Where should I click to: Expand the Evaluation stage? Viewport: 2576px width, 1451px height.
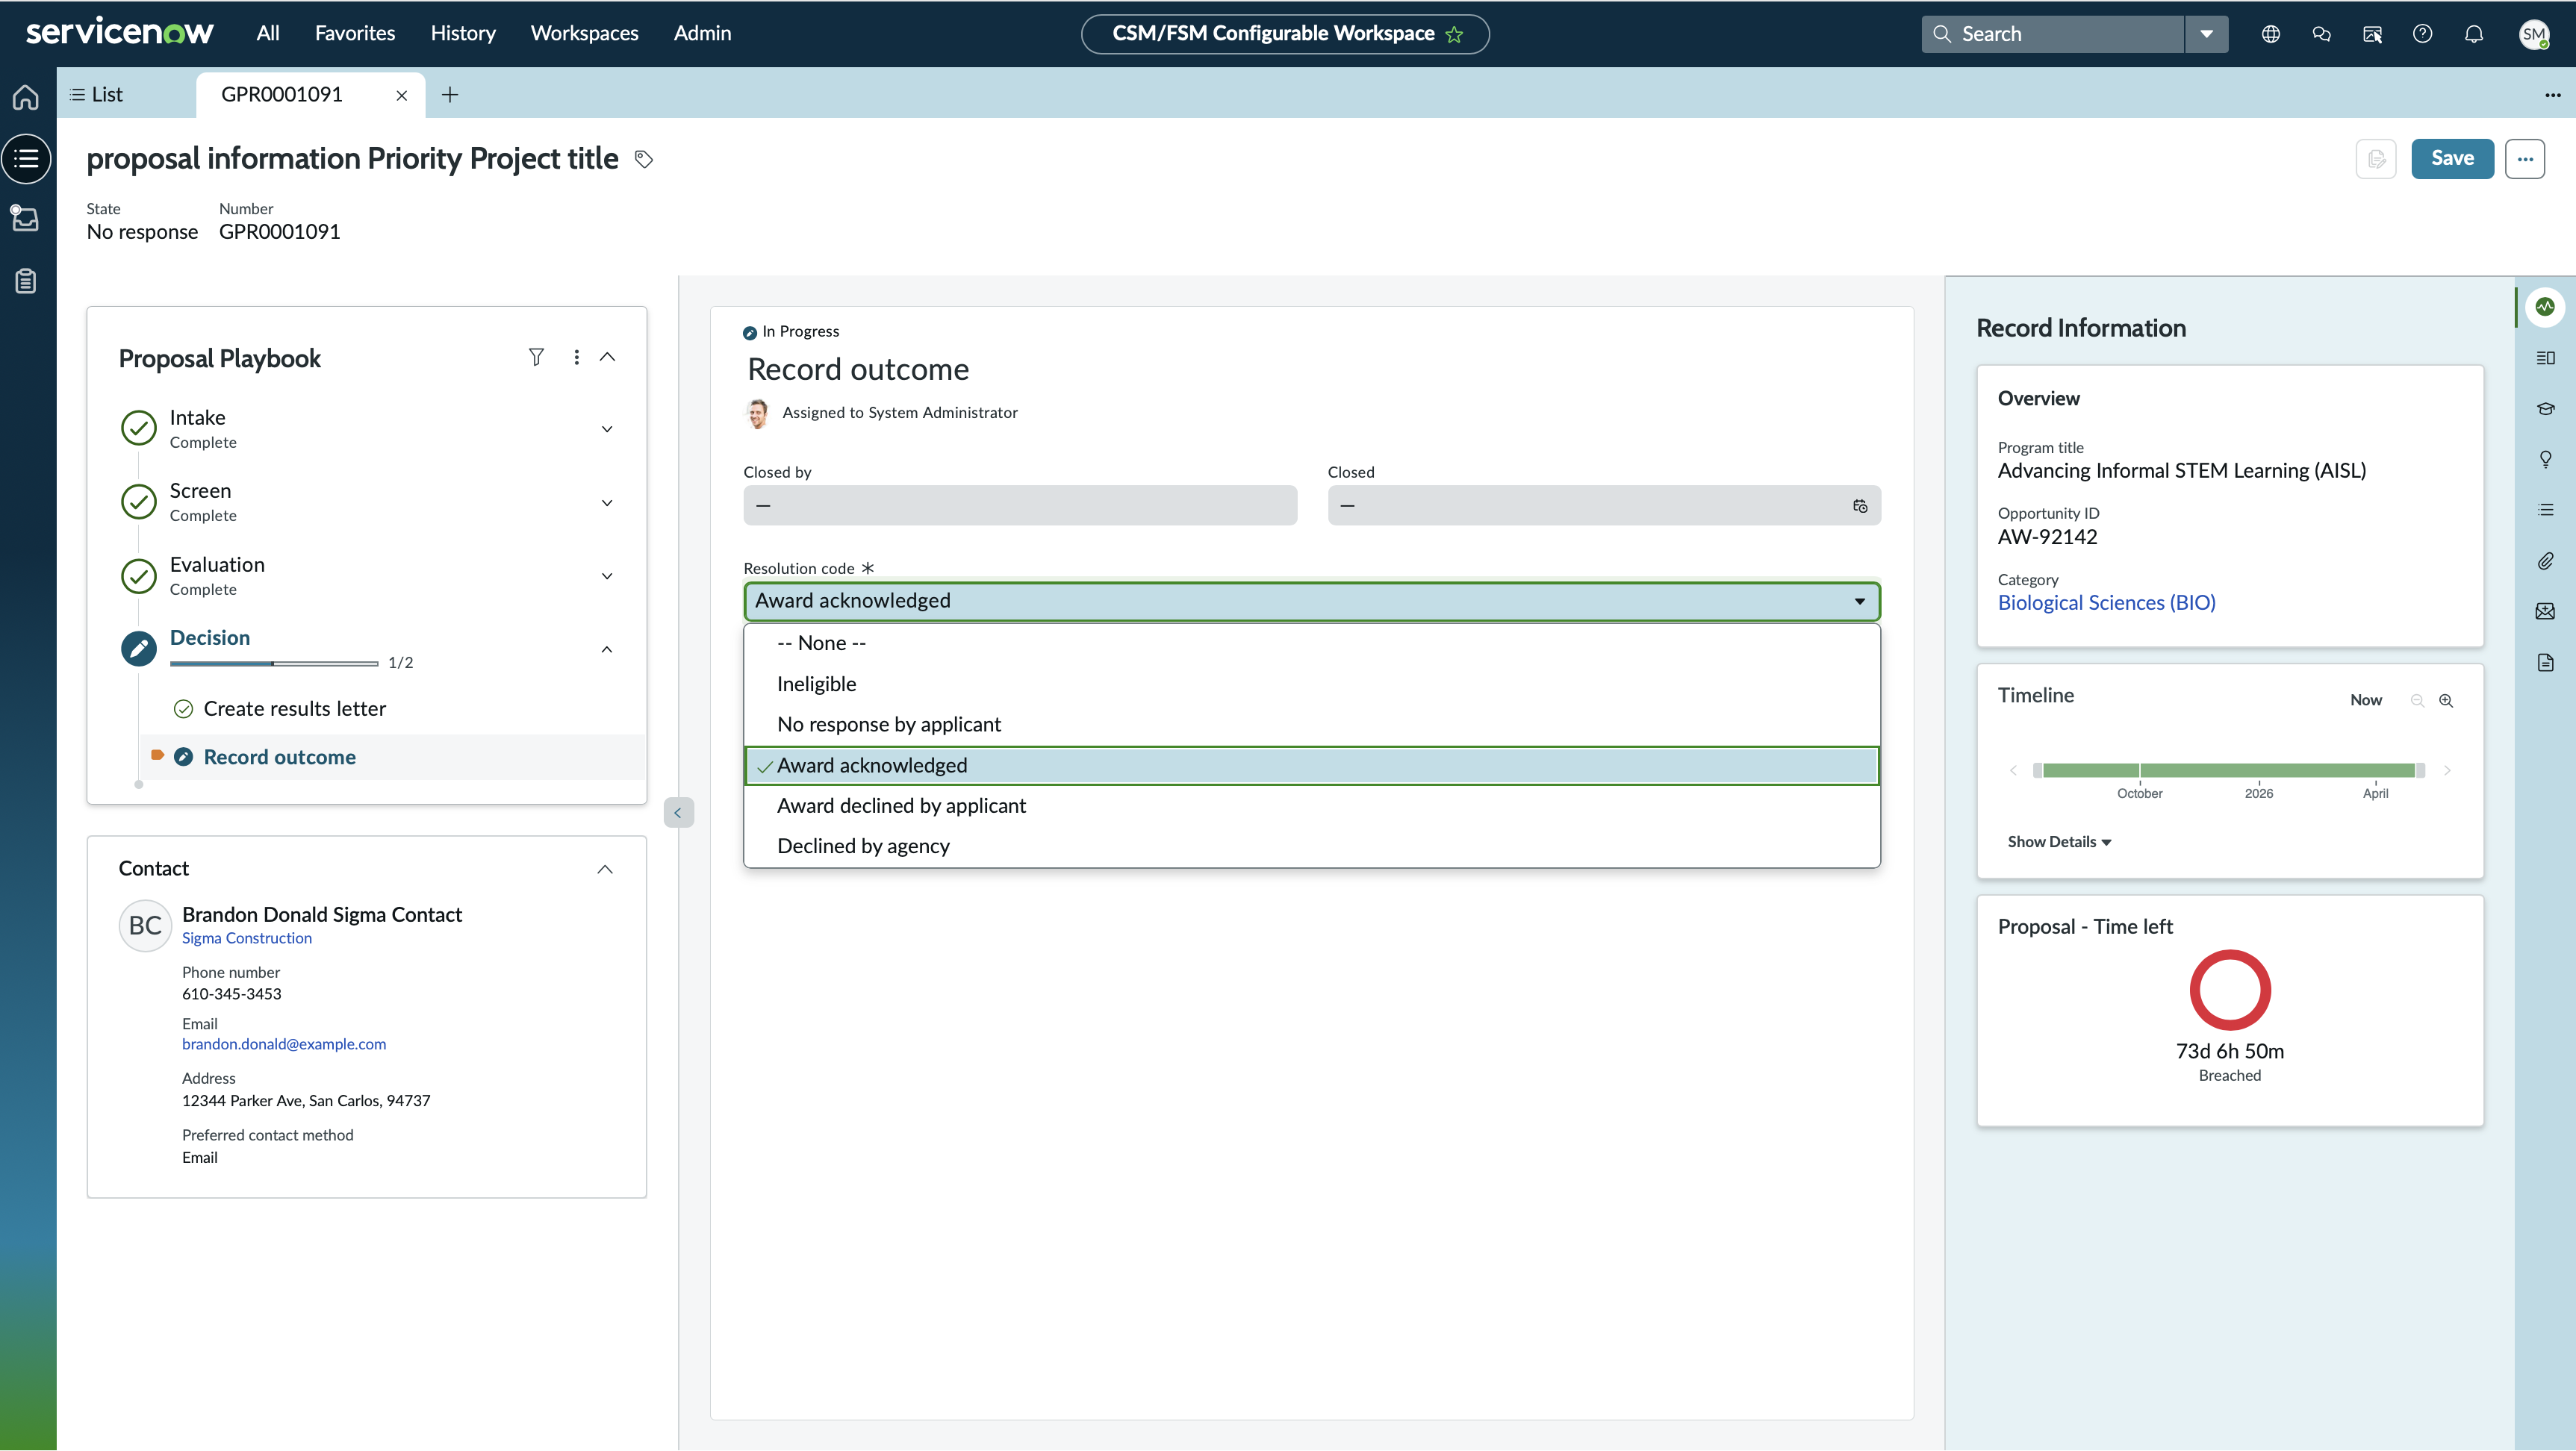tap(606, 577)
